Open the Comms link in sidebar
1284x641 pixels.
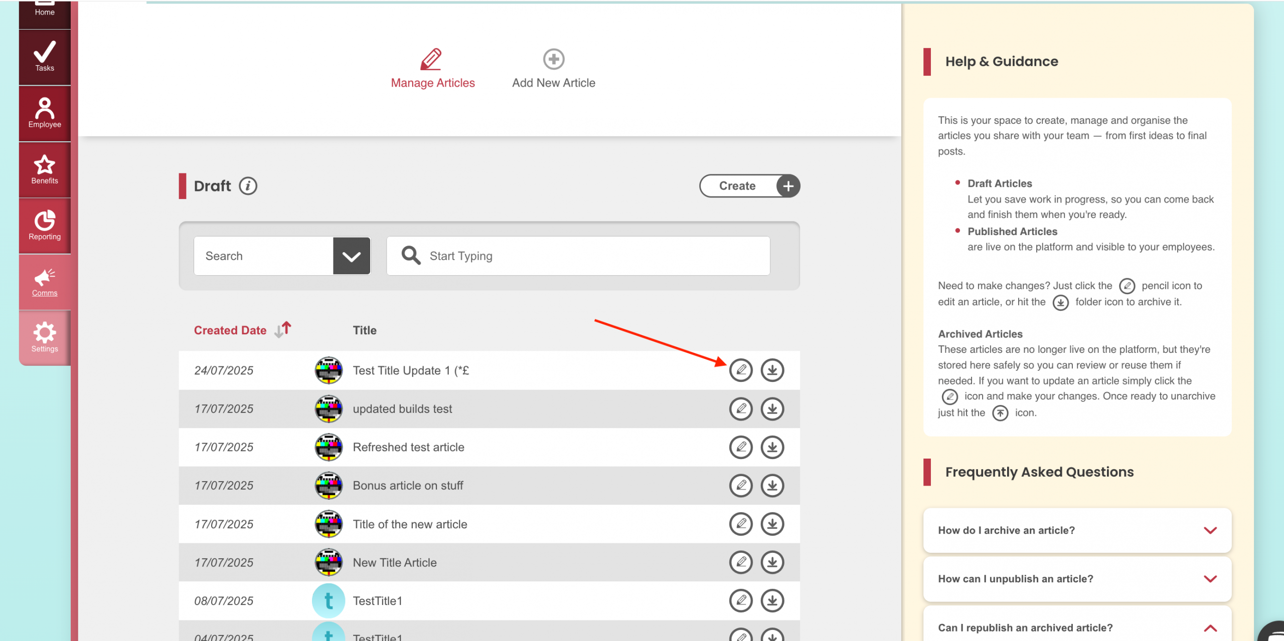tap(45, 282)
